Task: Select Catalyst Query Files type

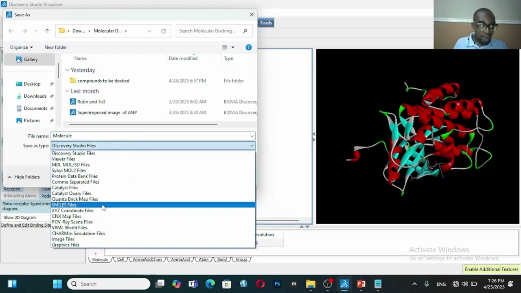Action: (x=153, y=193)
